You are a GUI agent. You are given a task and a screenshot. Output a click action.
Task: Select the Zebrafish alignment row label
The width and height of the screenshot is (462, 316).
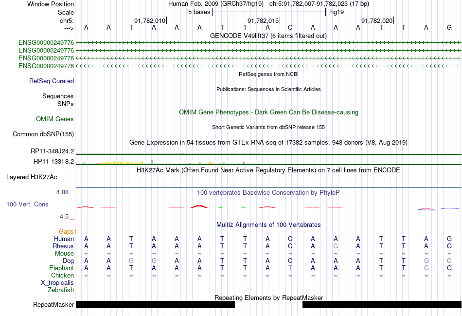coord(61,290)
